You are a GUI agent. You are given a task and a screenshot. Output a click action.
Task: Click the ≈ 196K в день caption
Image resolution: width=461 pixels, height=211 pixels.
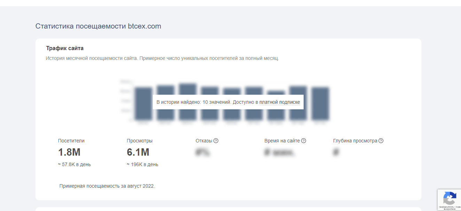[142, 164]
